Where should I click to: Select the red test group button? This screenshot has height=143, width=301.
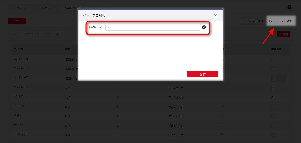tap(17, 21)
